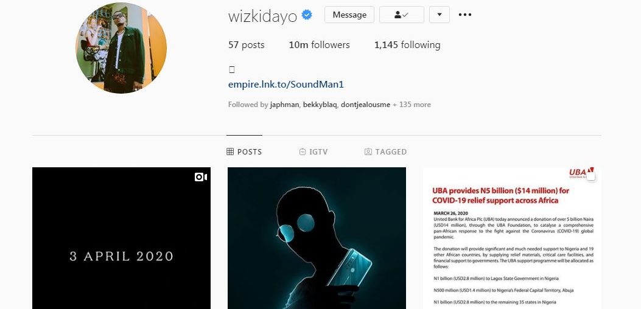
Task: Click the verified badge next to wizkidayo
Action: click(x=307, y=15)
